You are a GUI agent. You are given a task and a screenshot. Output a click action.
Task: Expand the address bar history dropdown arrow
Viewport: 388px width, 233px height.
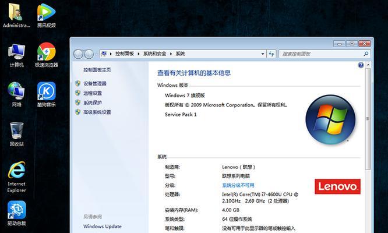pos(263,54)
